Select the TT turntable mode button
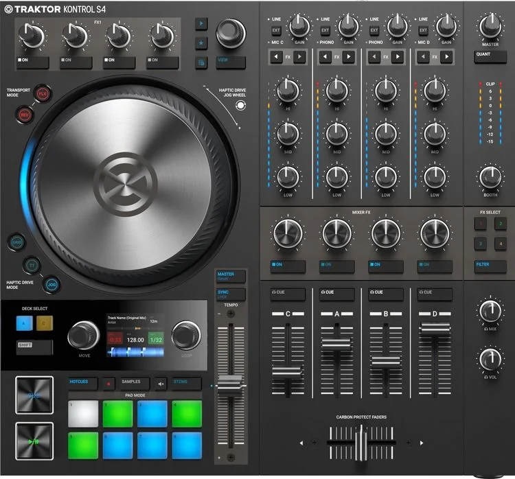Viewport: 515px width, 479px height. point(32,266)
